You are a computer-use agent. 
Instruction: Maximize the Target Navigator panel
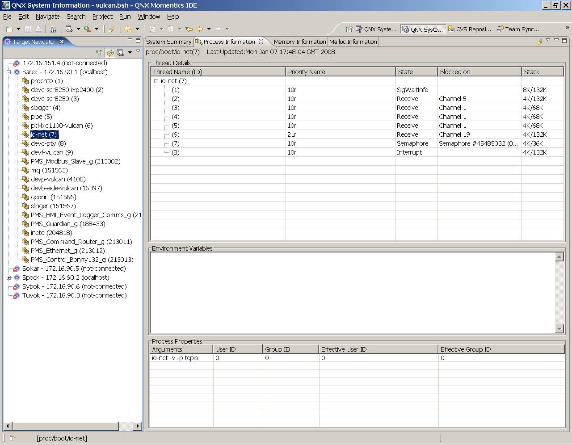click(x=138, y=40)
